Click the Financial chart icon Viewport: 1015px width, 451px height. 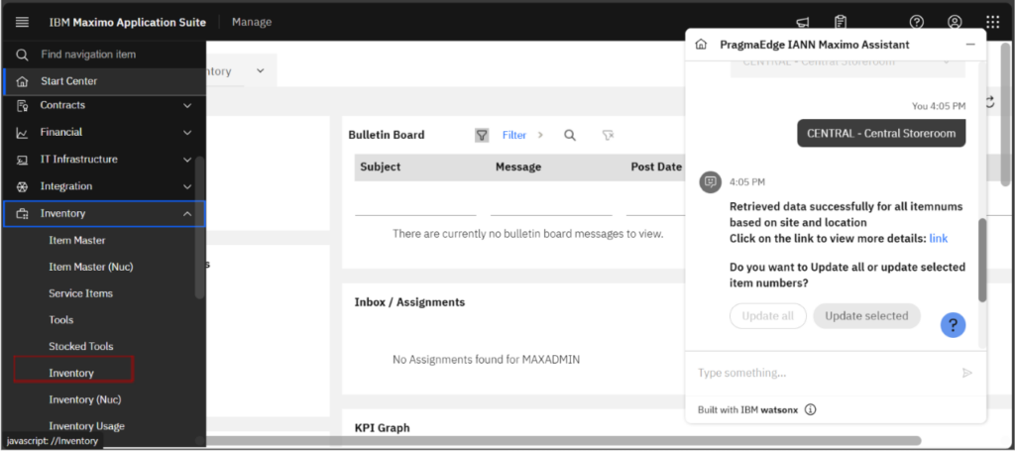tap(22, 133)
